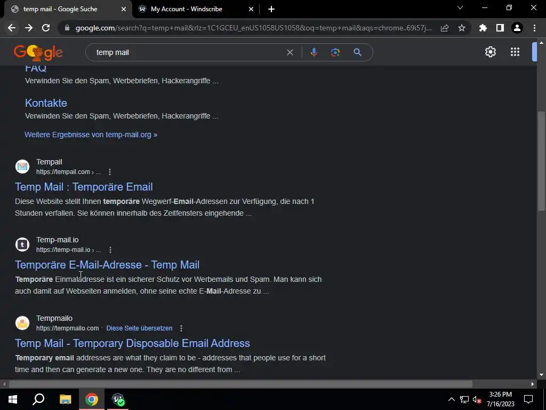
Task: Close the My Account - Windscribe tab
Action: pyautogui.click(x=251, y=9)
